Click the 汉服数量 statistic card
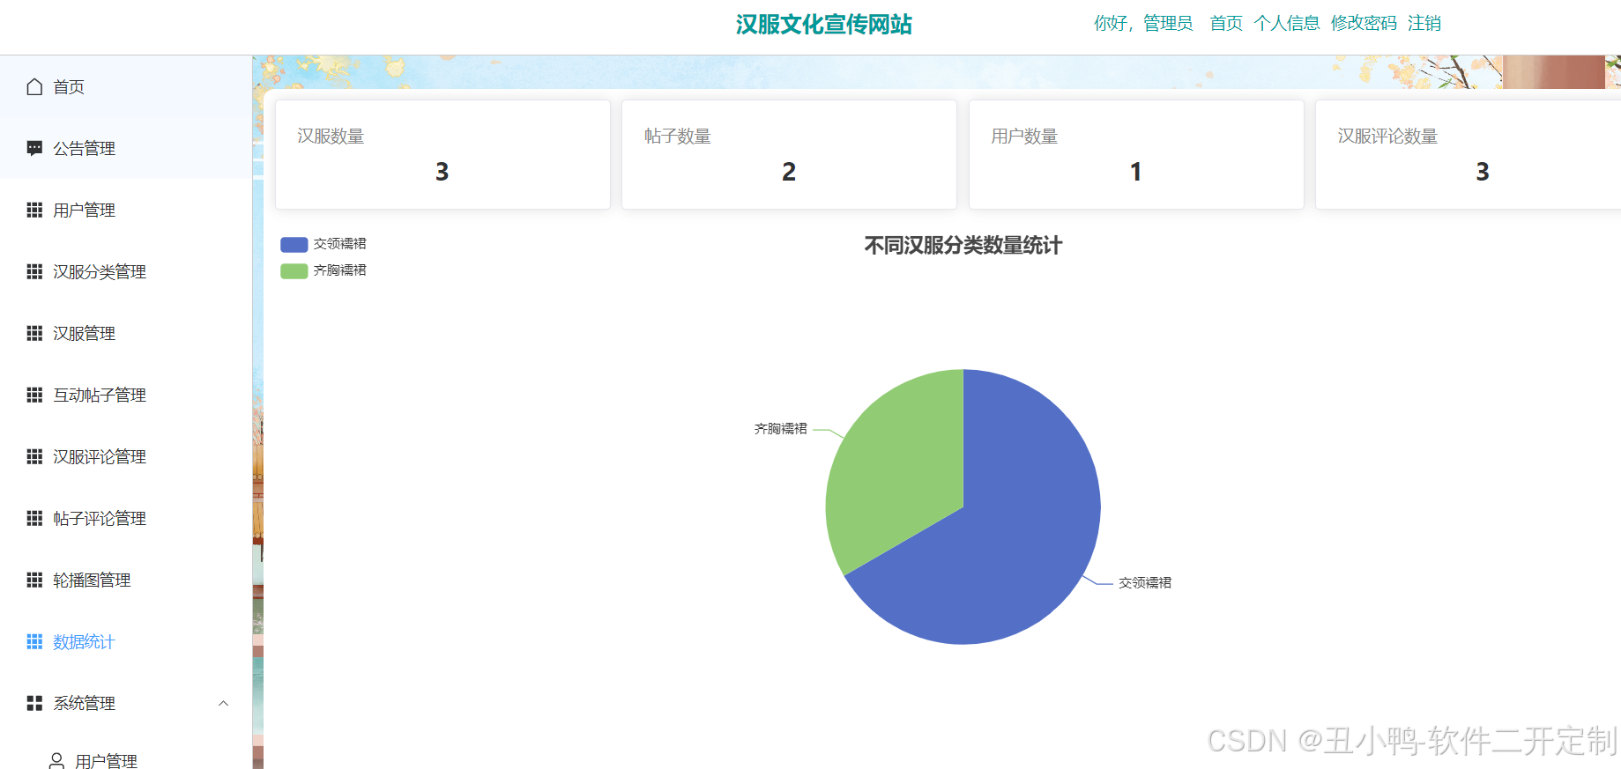Image resolution: width=1621 pixels, height=769 pixels. point(442,154)
